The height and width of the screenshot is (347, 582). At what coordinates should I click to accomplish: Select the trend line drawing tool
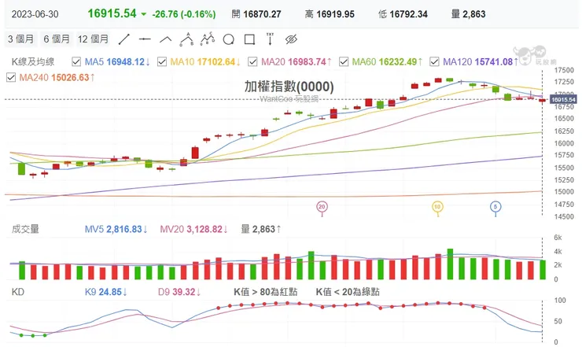[124, 39]
